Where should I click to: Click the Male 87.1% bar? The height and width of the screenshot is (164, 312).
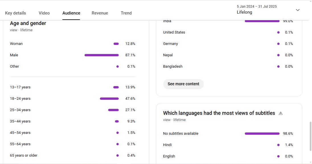[x=101, y=55]
